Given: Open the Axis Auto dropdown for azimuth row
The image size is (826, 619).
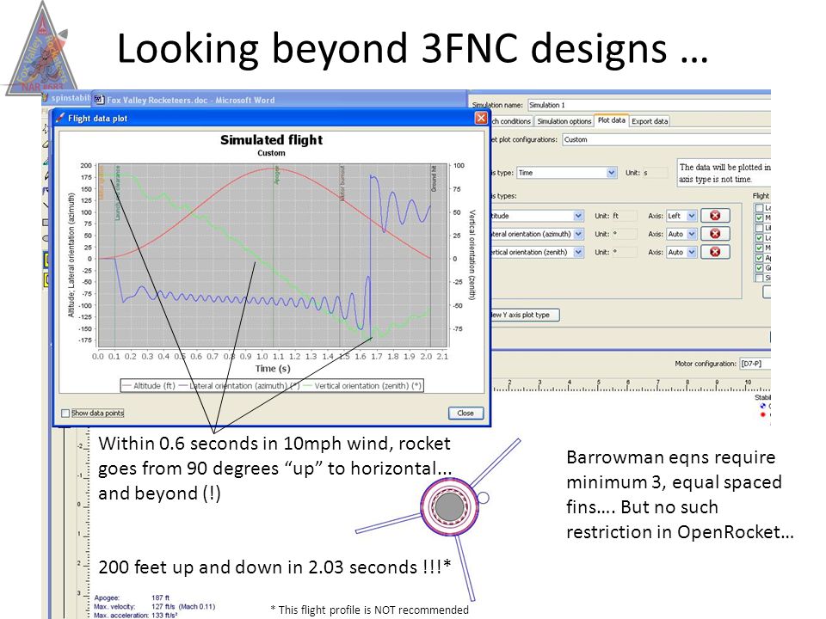Looking at the screenshot, I should (681, 234).
